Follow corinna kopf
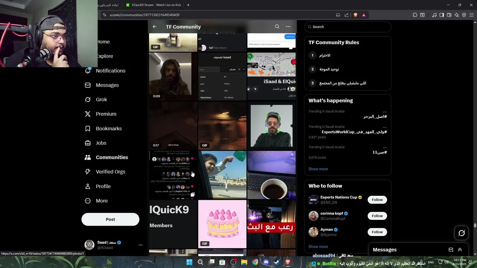 (x=377, y=216)
